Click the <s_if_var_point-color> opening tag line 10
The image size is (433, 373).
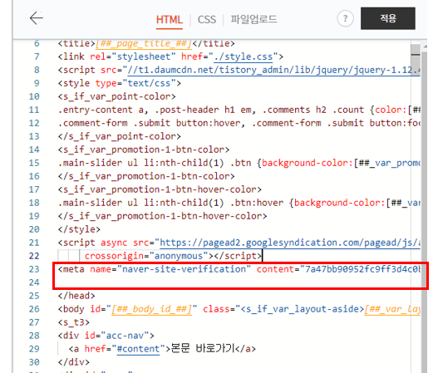tap(116, 96)
